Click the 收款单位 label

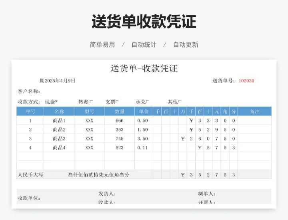pos(29,198)
